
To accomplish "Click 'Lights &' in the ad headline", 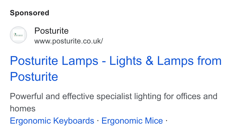I will [x=131, y=61].
